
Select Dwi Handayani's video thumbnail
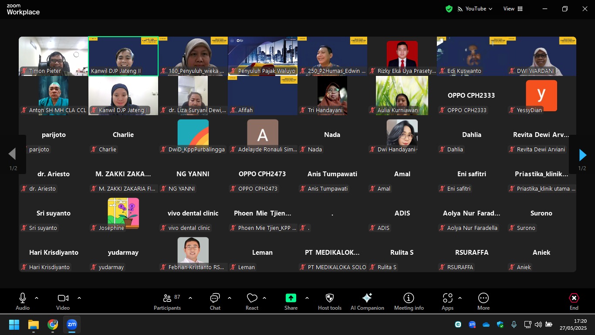click(x=402, y=135)
